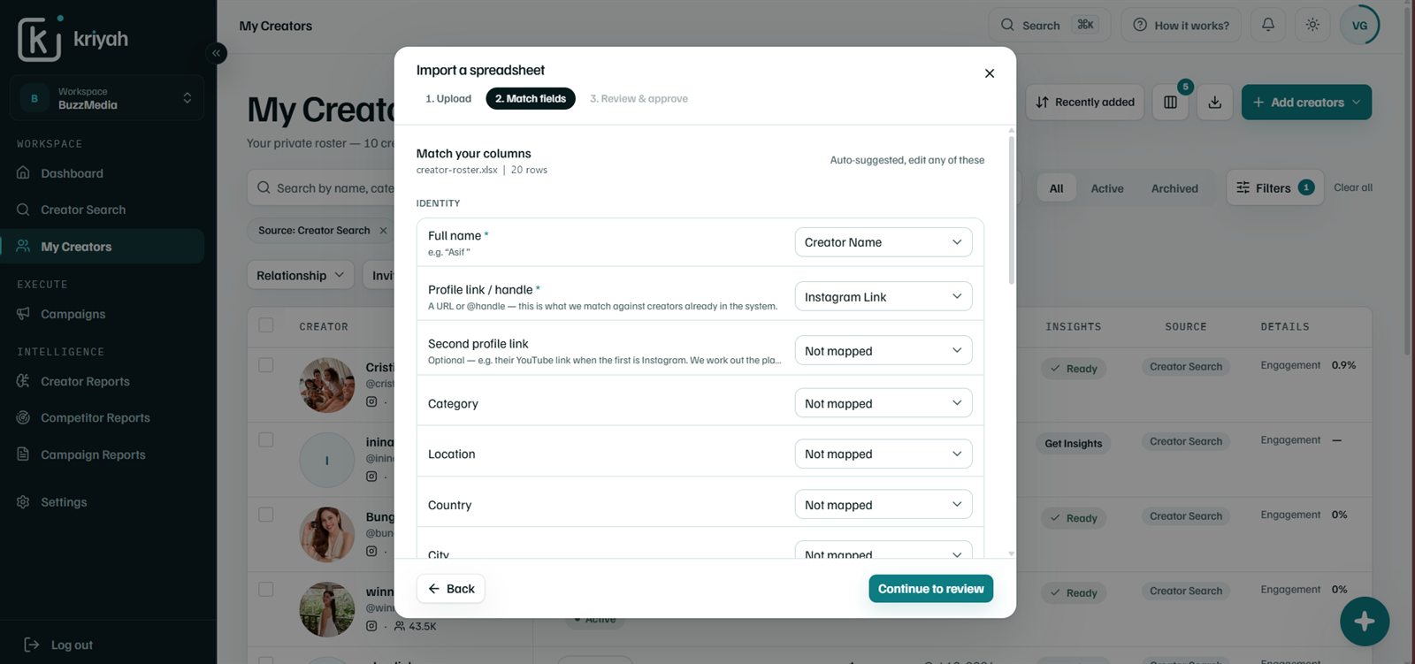Screen dimensions: 1415x664
Task: Switch to the Active tab
Action: tap(1107, 188)
